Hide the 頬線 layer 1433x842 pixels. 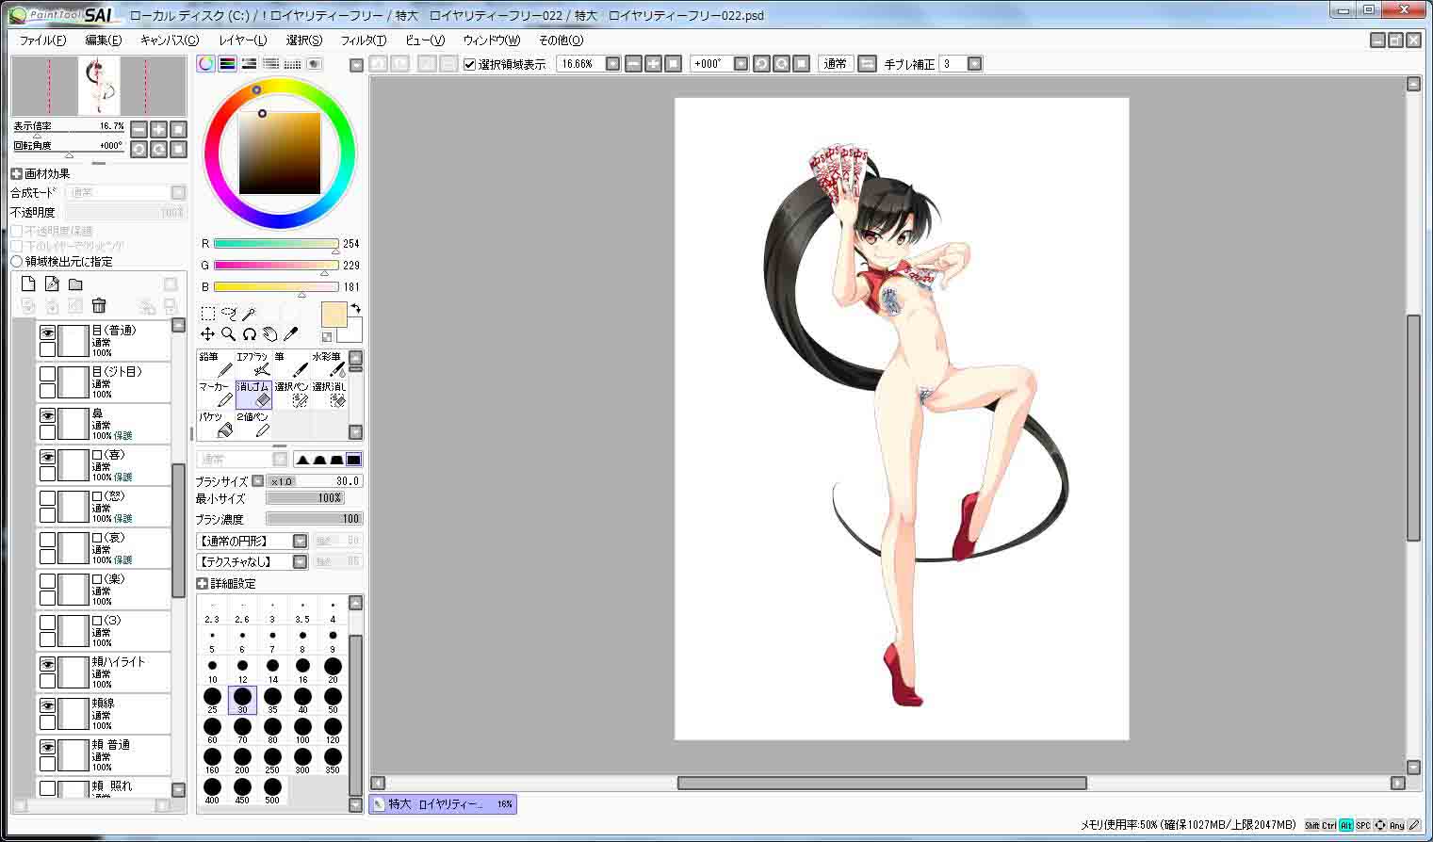coord(47,705)
